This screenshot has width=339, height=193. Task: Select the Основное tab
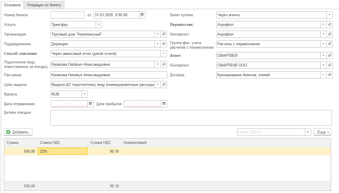[x=12, y=5]
